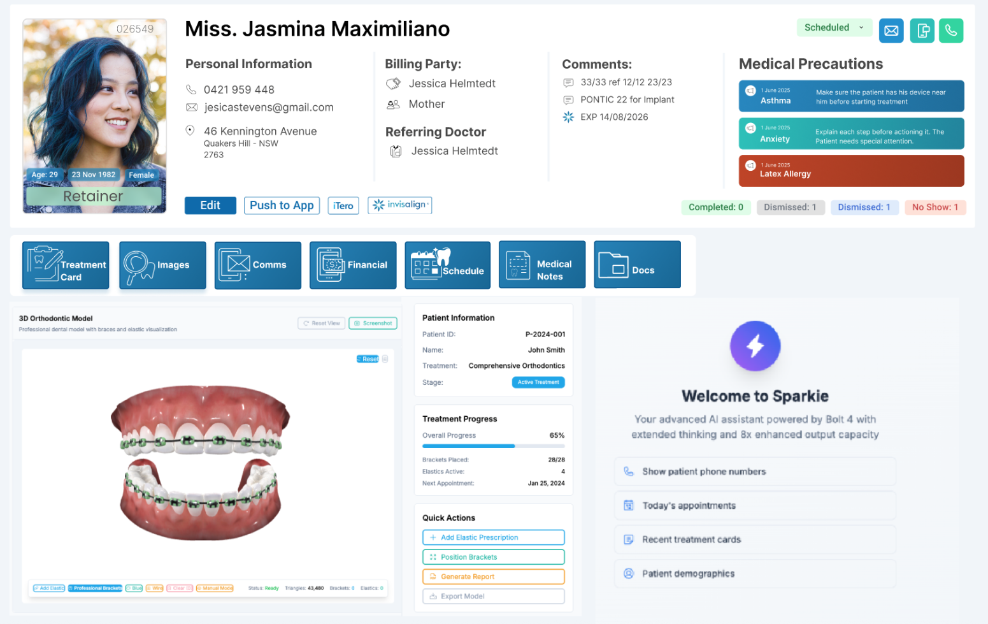
Task: Toggle the Wire option on the model
Action: [154, 588]
